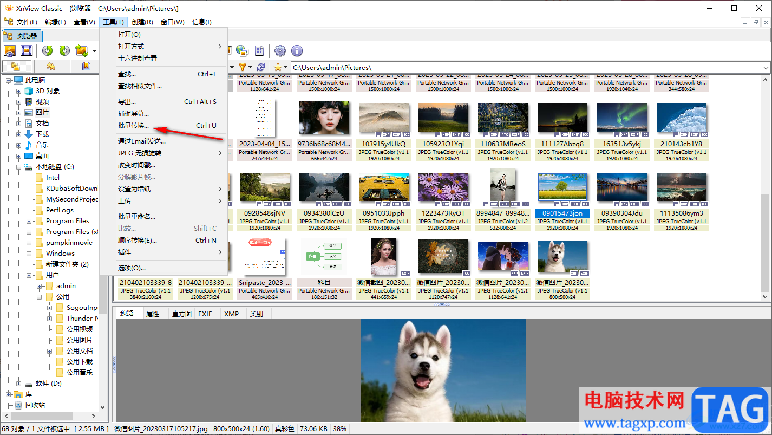The image size is (772, 435).
Task: Collapse the 本地磁盘 (C:) tree node
Action: (19, 167)
